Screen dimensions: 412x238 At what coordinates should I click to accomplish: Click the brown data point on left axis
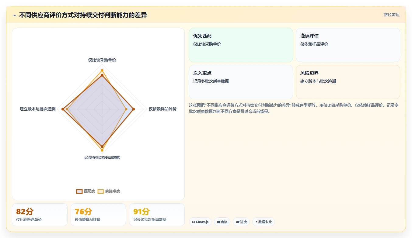pos(63,109)
